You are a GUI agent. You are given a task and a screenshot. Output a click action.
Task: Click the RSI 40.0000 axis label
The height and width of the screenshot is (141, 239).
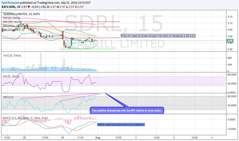point(232,84)
